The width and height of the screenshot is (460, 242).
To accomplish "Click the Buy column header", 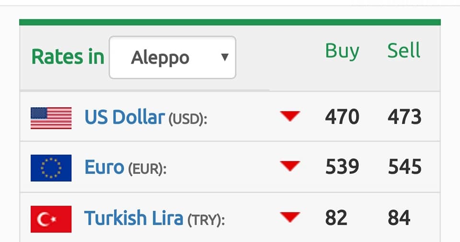I will pos(342,51).
